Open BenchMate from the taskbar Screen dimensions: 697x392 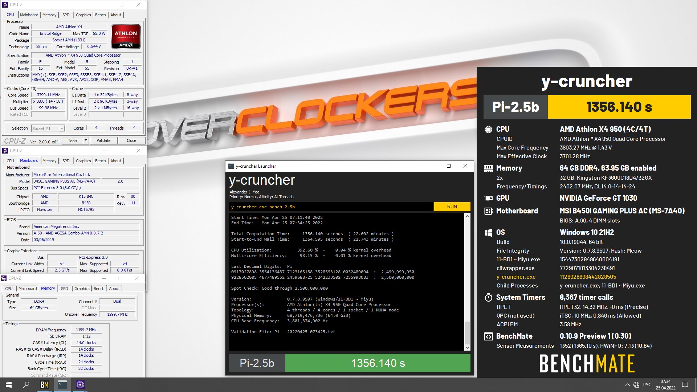point(44,385)
